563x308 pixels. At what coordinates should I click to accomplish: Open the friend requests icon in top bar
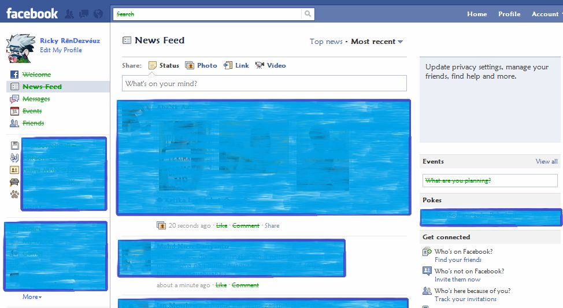(69, 14)
